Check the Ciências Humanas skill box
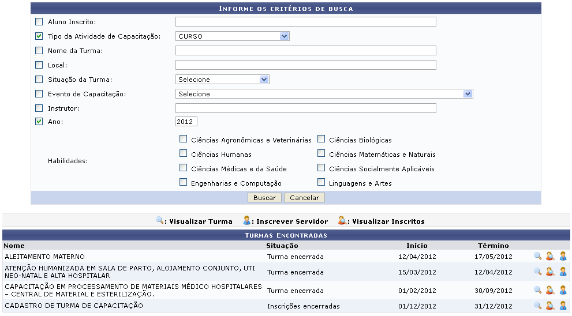This screenshot has width=572, height=316. tap(183, 154)
